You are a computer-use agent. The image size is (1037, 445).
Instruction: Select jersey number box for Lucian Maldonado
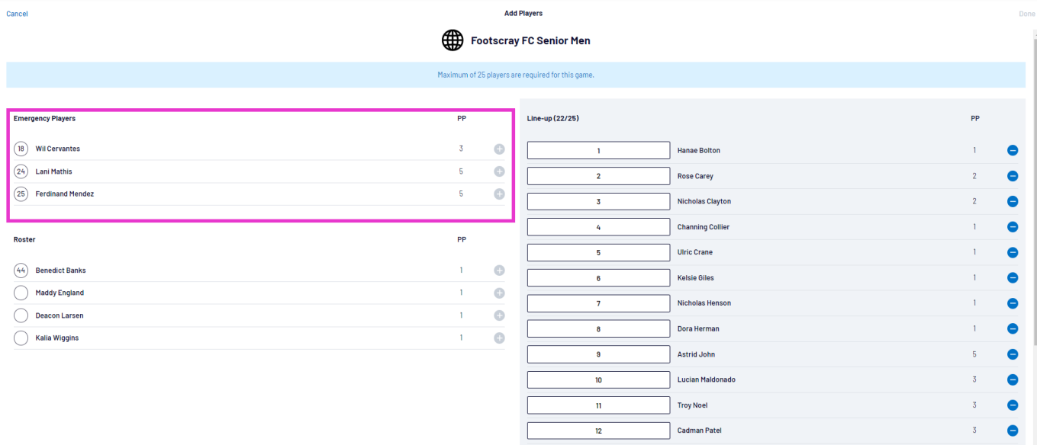[x=598, y=379]
